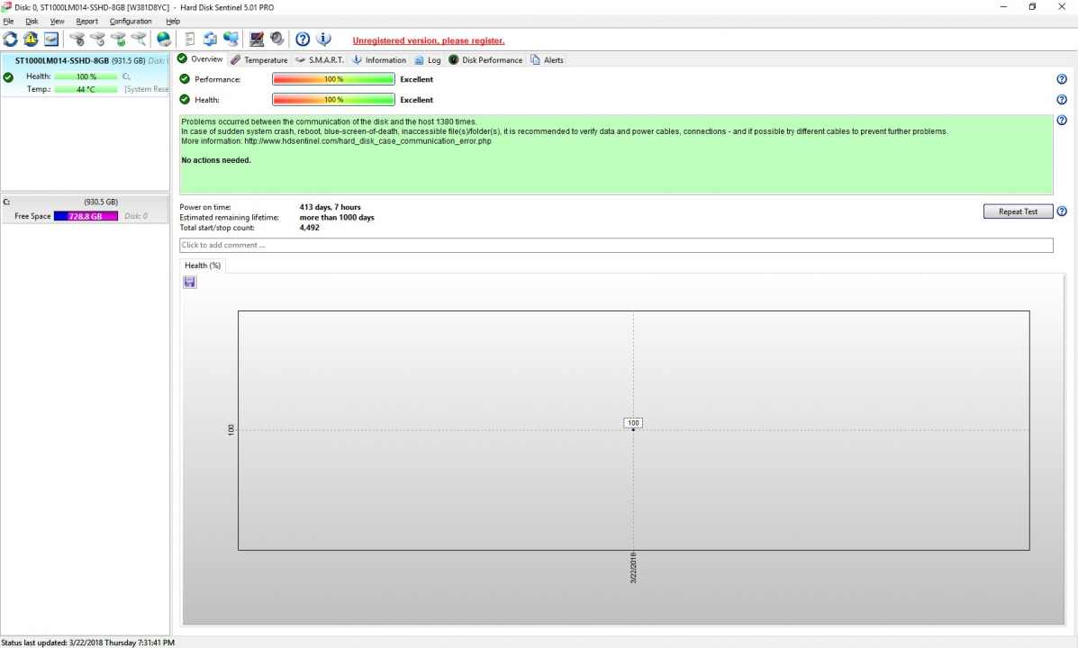Click the Health 100 % gradient bar
The image size is (1078, 648).
(x=333, y=100)
